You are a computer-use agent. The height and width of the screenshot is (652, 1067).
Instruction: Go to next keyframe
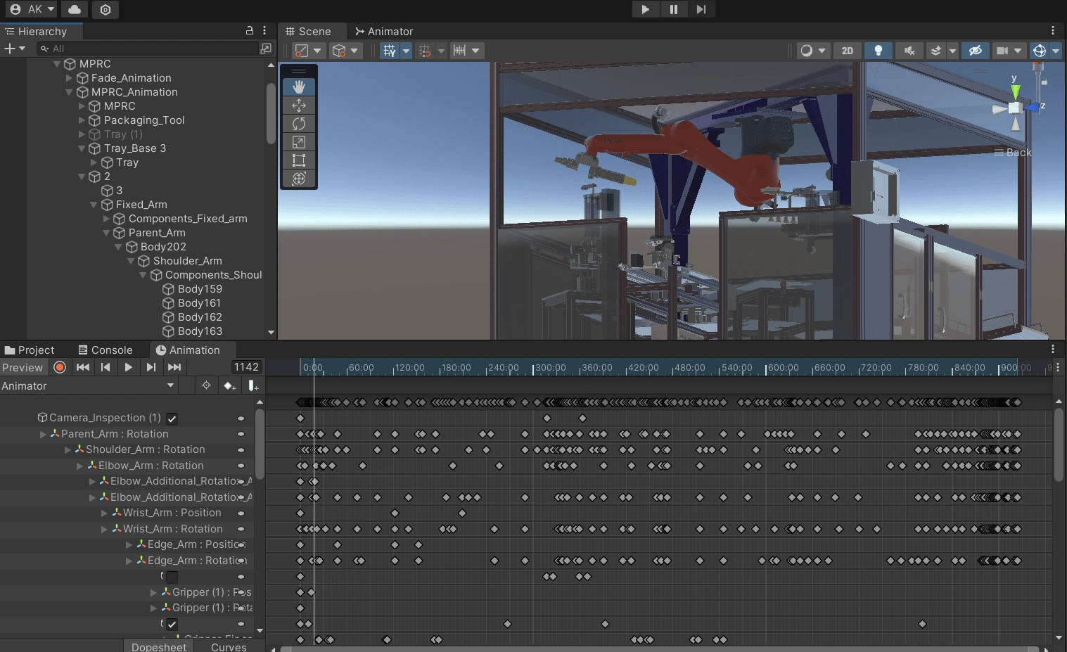click(x=151, y=367)
